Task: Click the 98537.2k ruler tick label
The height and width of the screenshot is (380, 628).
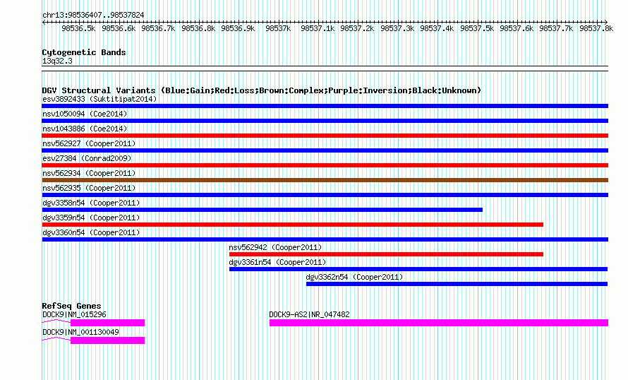Action: pyautogui.click(x=357, y=28)
